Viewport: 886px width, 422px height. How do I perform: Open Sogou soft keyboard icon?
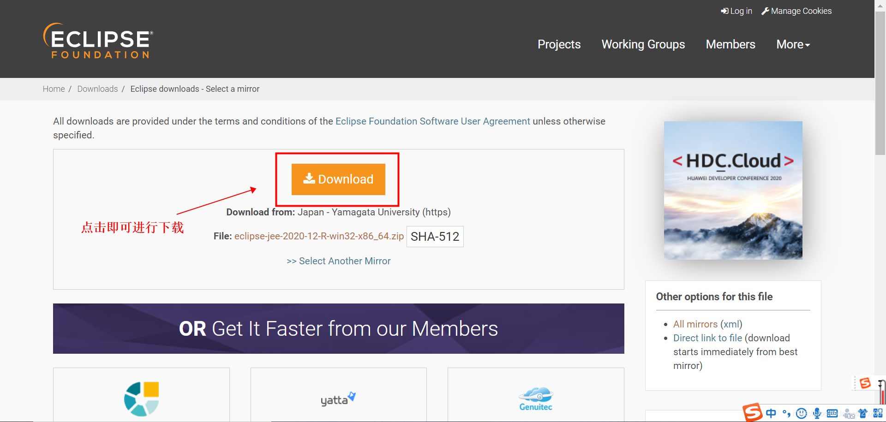tap(832, 413)
